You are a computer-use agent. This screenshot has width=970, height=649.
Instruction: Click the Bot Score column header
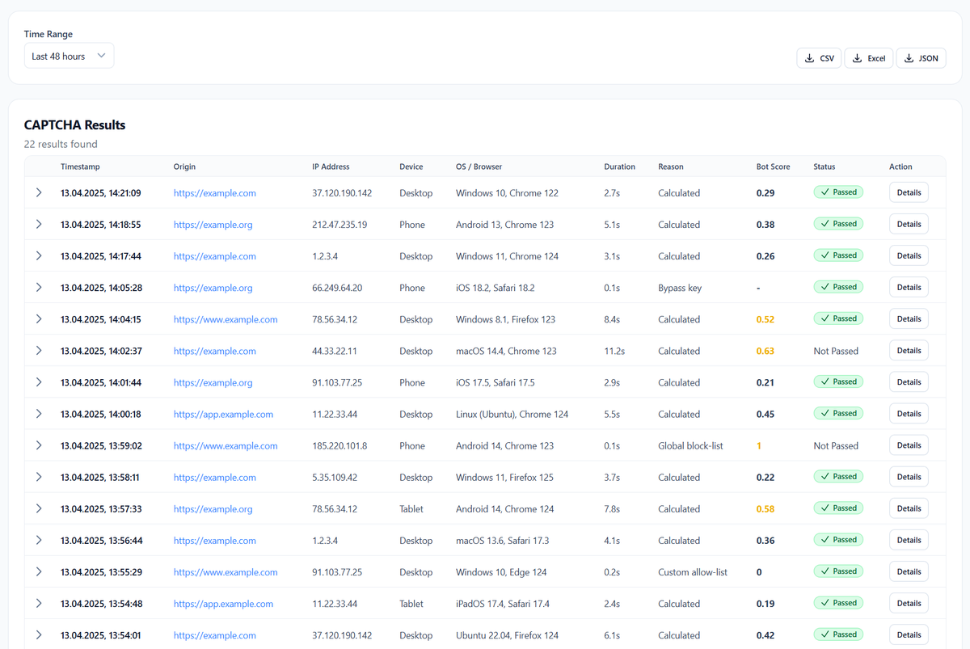click(773, 166)
